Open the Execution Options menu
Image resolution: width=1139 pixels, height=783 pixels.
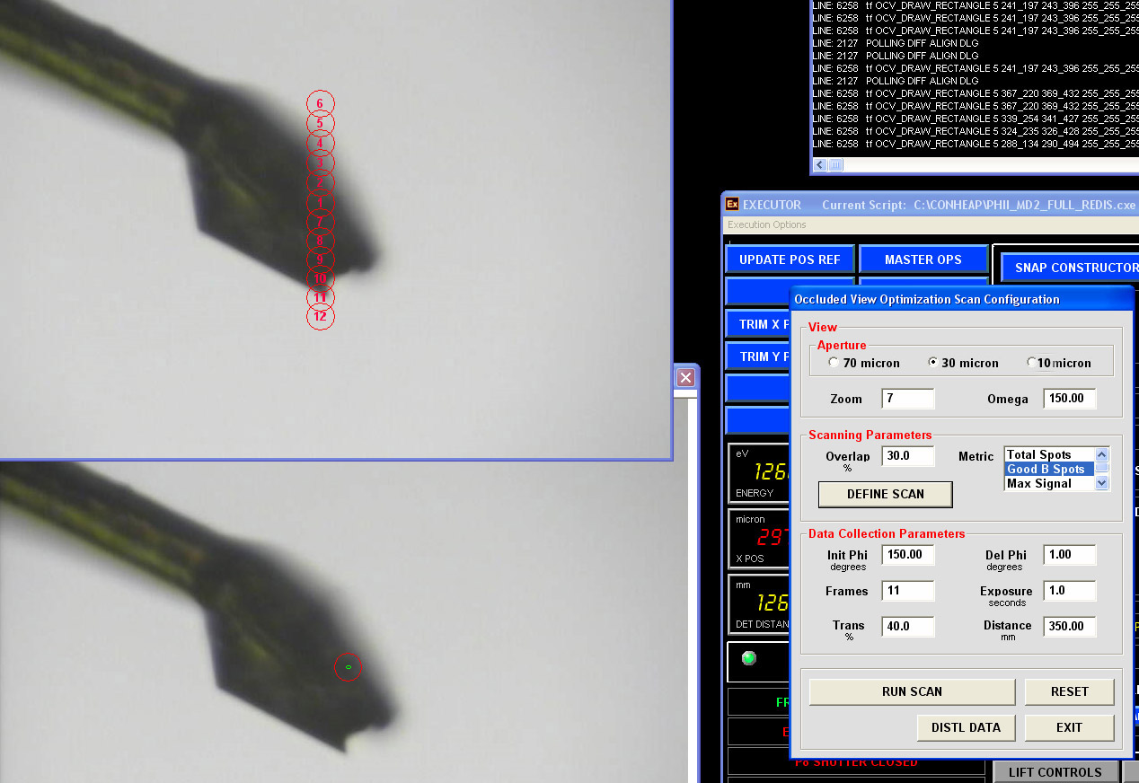[766, 224]
